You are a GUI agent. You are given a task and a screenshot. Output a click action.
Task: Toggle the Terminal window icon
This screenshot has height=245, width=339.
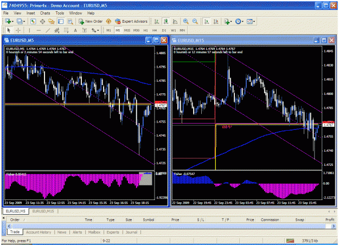[61, 21]
